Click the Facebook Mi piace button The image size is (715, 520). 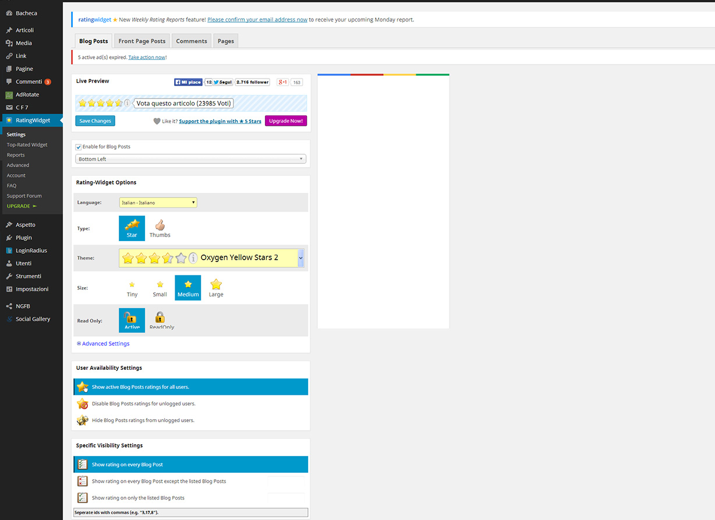(x=188, y=82)
